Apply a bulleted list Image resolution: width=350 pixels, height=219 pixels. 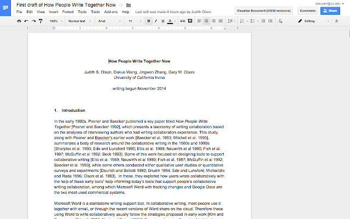253,21
